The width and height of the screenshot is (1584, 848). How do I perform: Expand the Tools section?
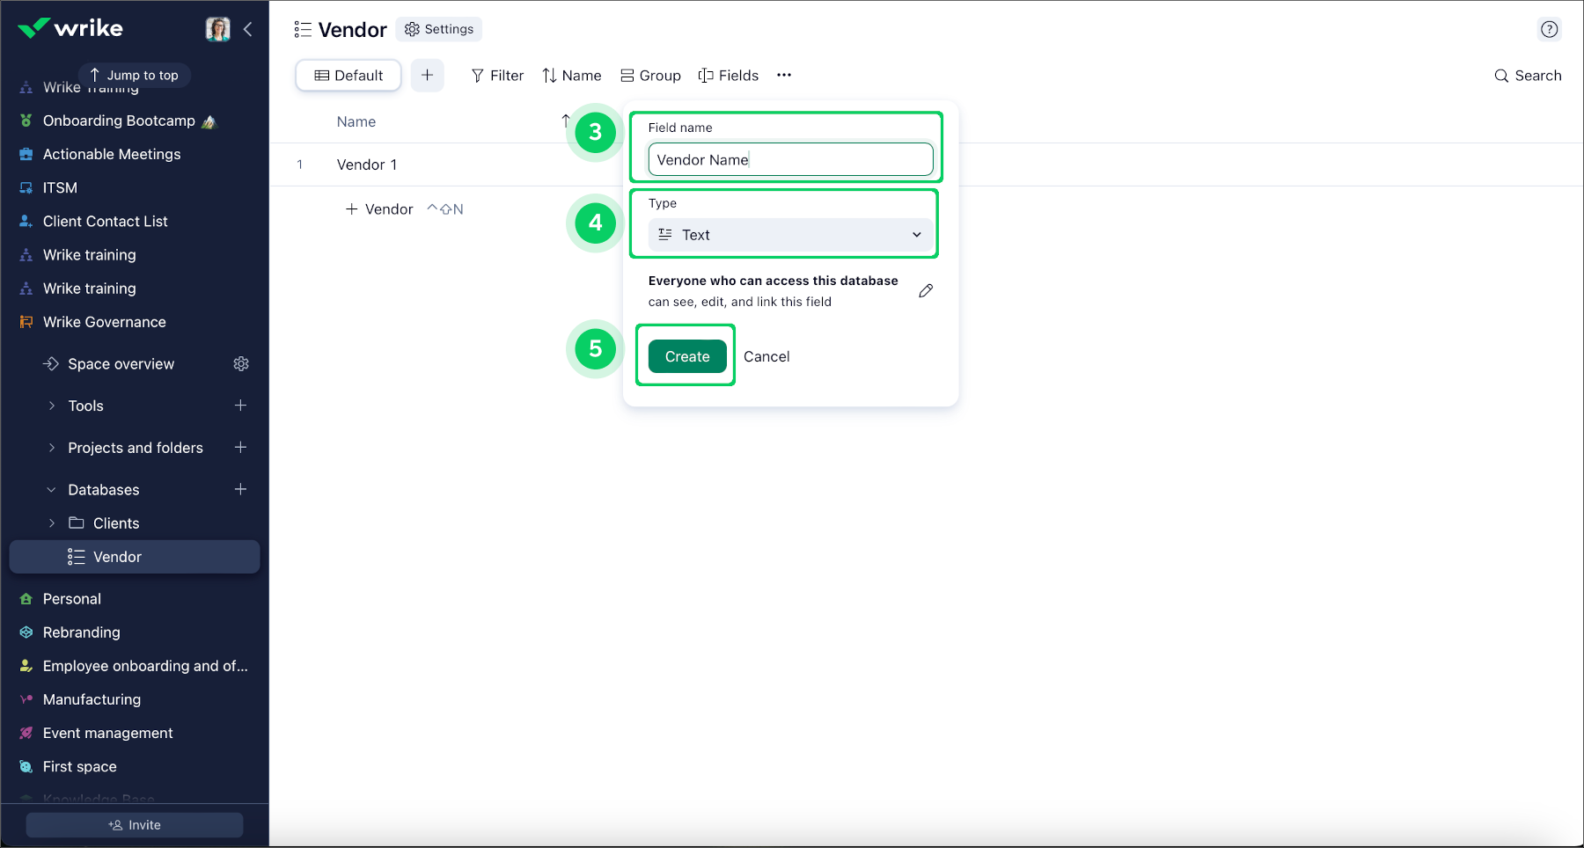[x=53, y=406]
